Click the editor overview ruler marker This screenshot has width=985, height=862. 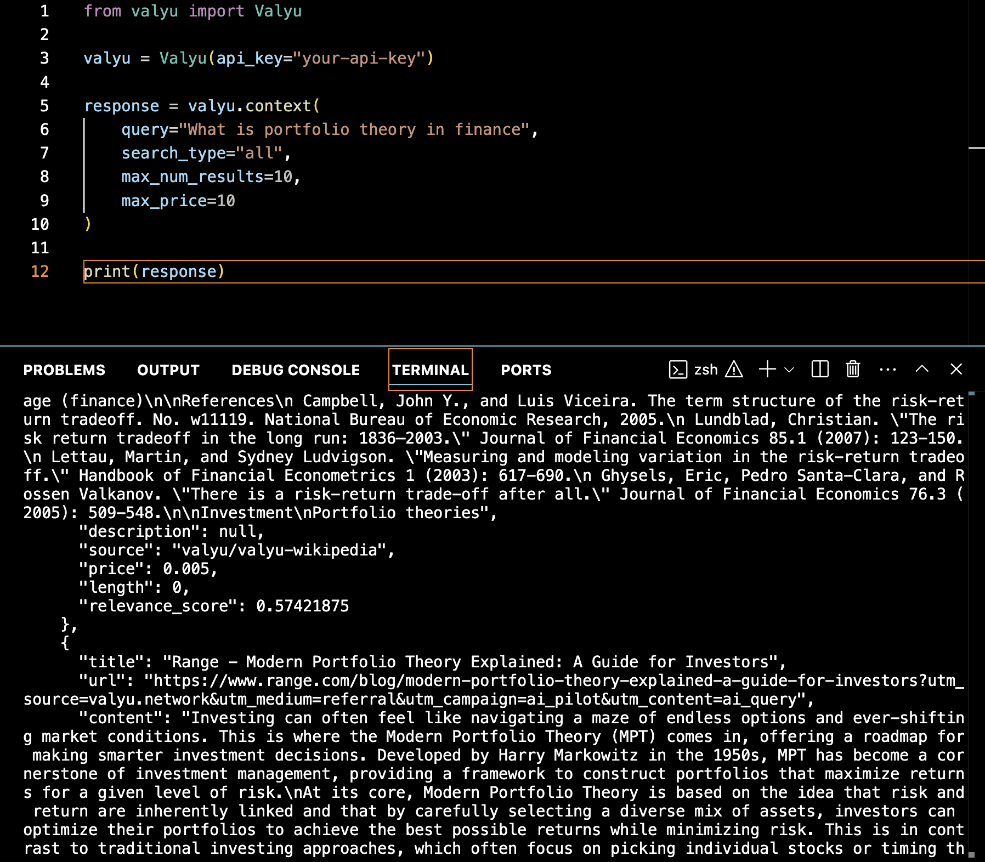pyautogui.click(x=976, y=148)
